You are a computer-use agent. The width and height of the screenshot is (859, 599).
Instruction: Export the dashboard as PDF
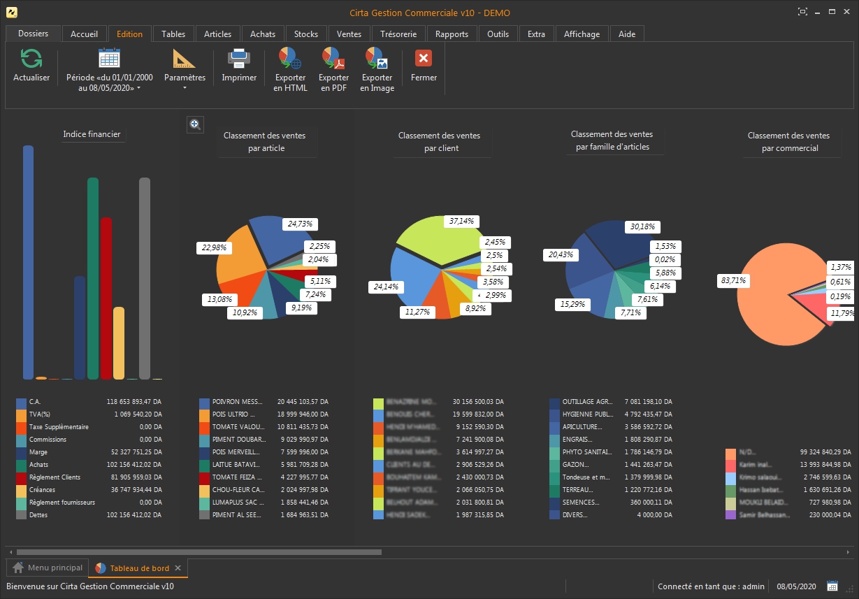pos(333,70)
